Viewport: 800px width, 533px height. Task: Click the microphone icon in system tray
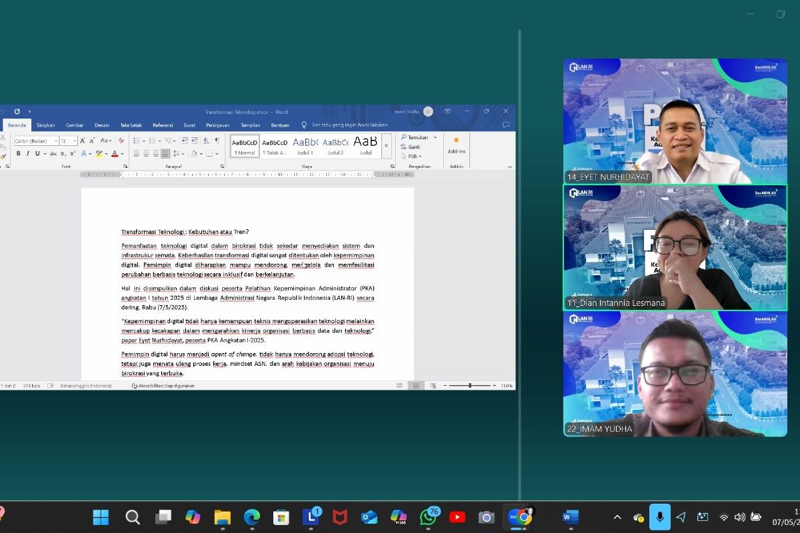[659, 517]
